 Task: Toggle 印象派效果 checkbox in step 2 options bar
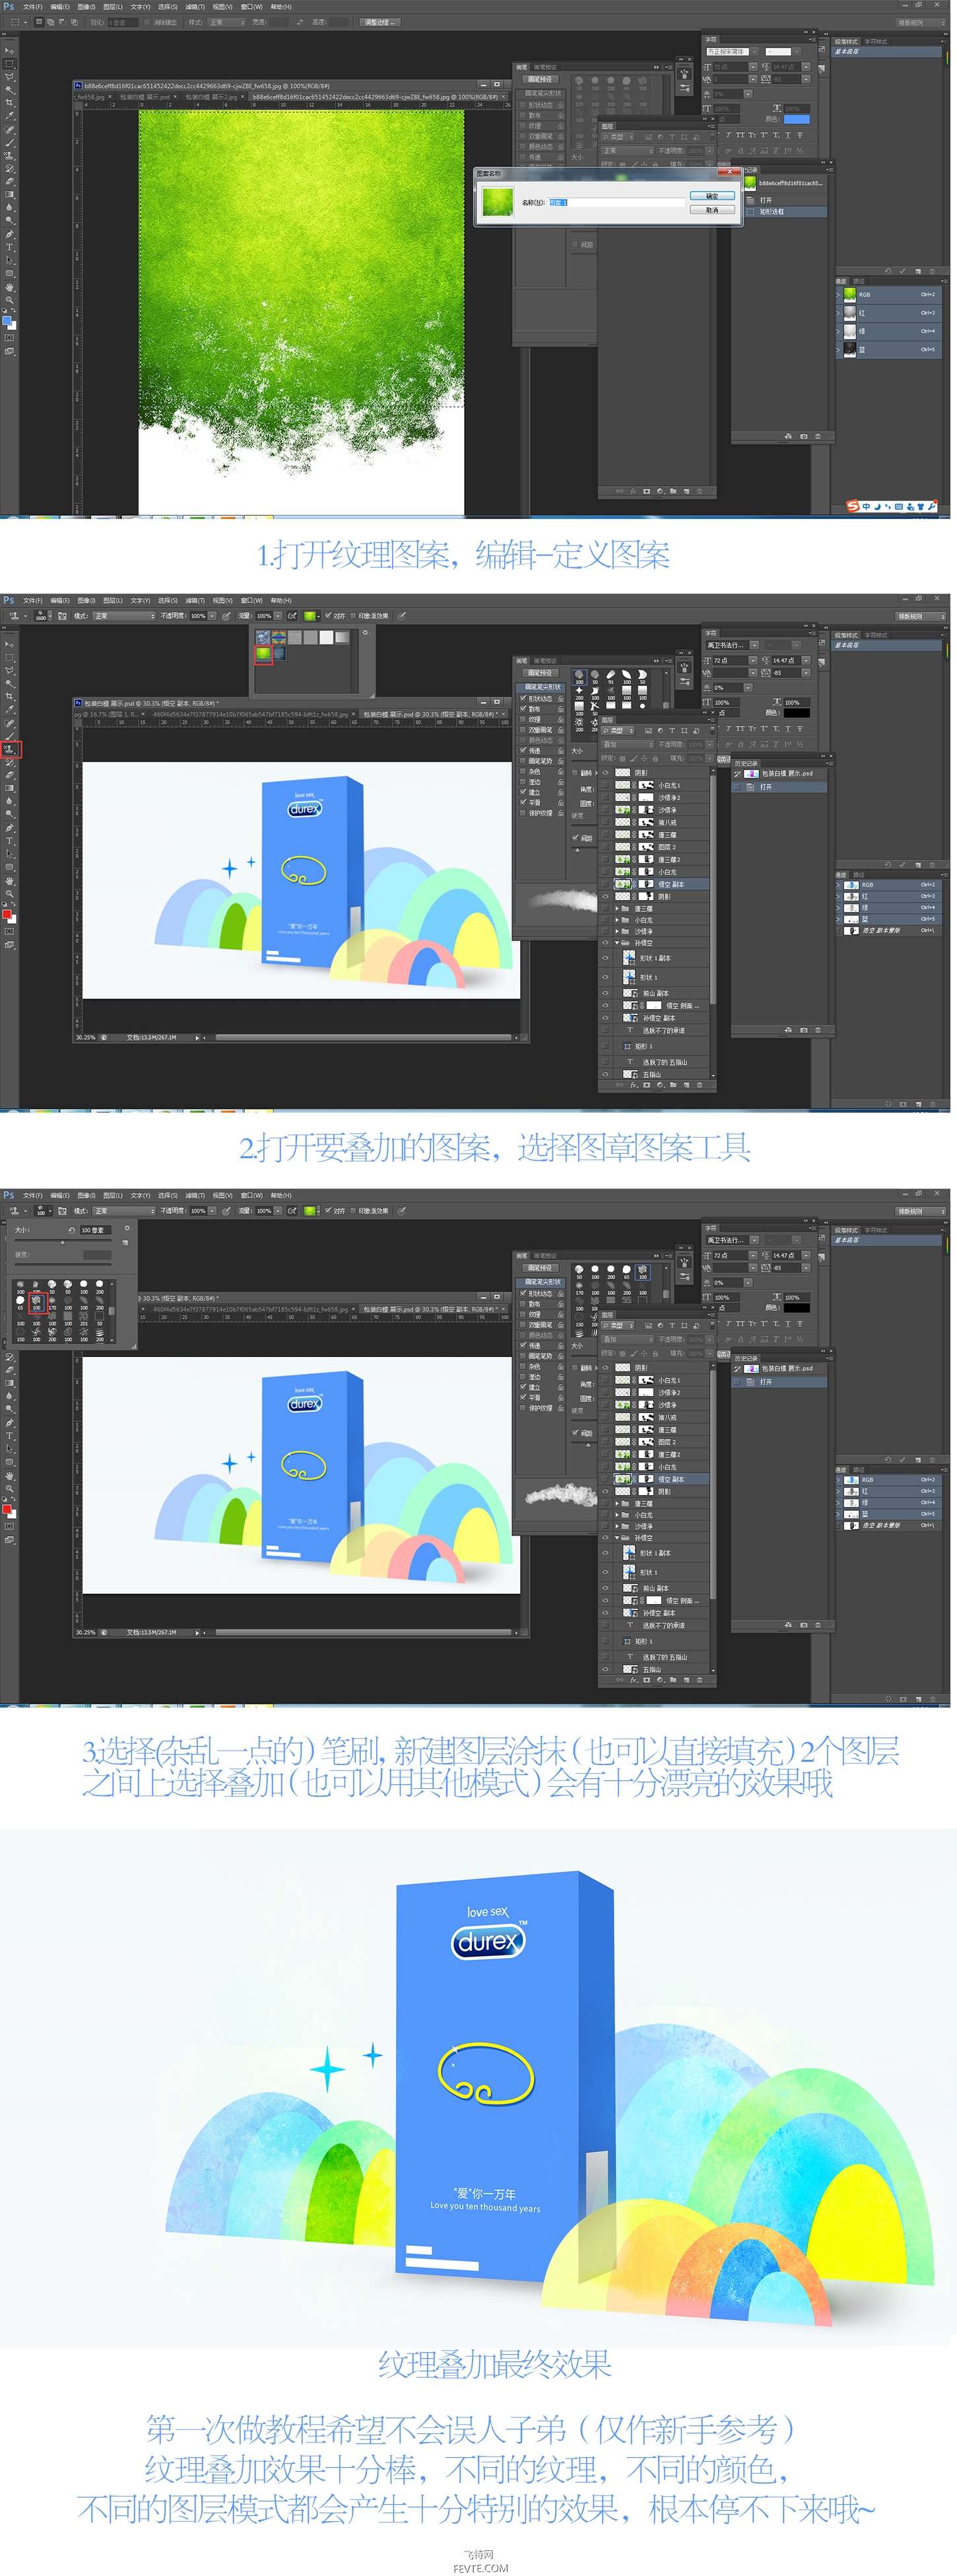353,616
